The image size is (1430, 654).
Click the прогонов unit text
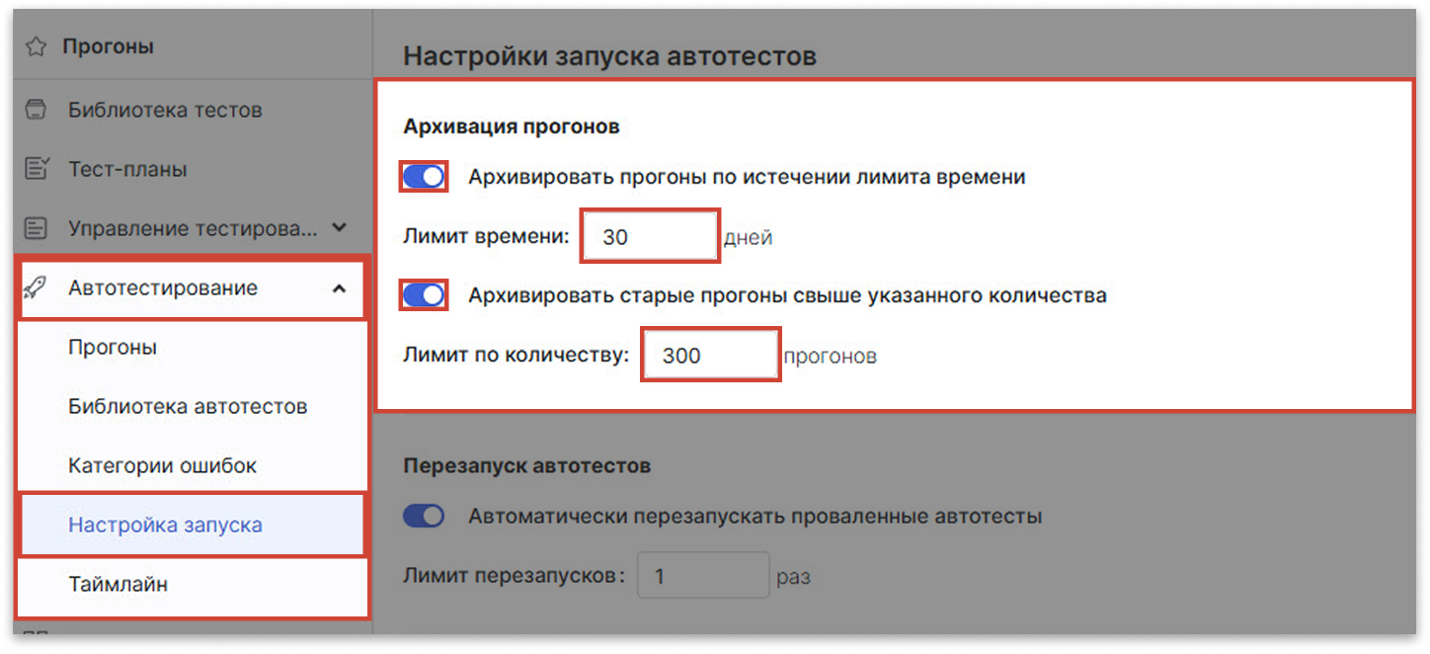coord(830,357)
